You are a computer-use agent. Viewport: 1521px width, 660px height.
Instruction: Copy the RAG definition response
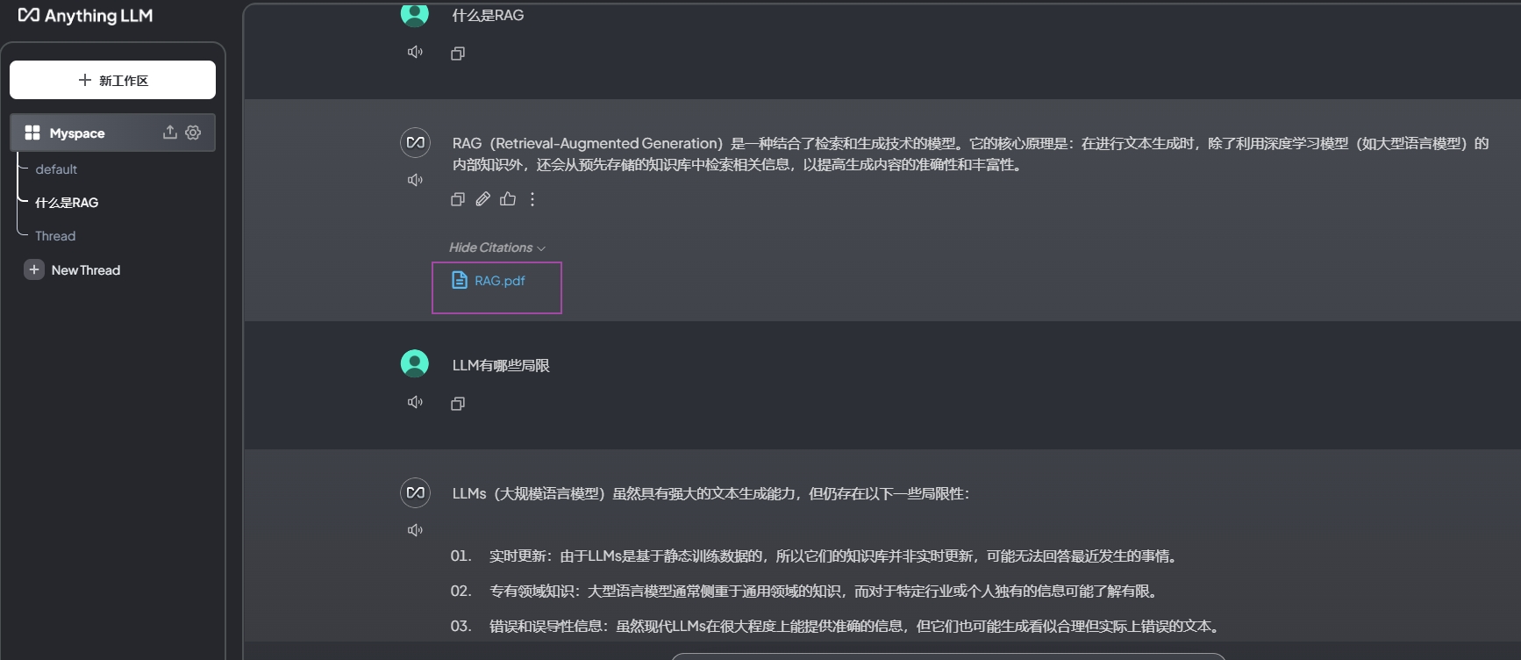click(457, 199)
